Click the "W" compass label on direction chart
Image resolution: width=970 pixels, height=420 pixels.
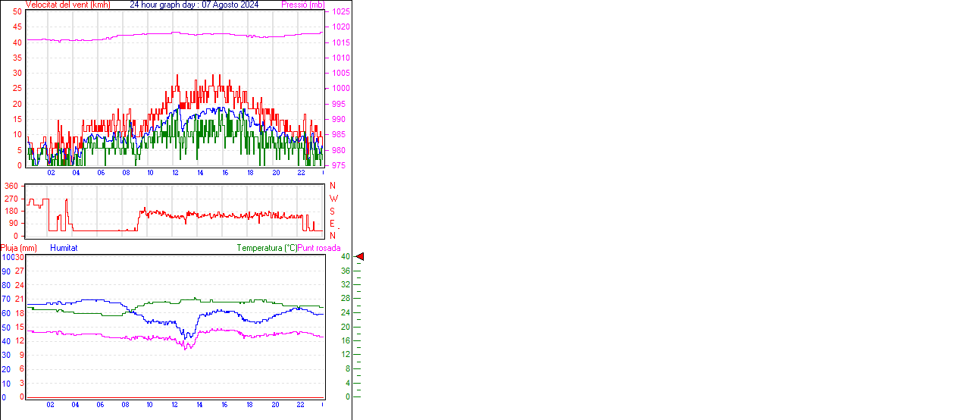333,199
